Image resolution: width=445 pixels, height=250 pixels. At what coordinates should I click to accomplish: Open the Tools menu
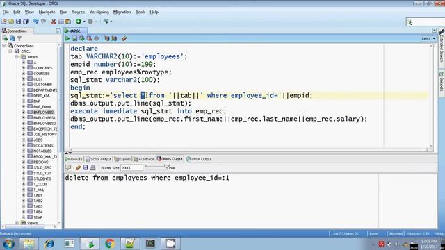[x=140, y=12]
